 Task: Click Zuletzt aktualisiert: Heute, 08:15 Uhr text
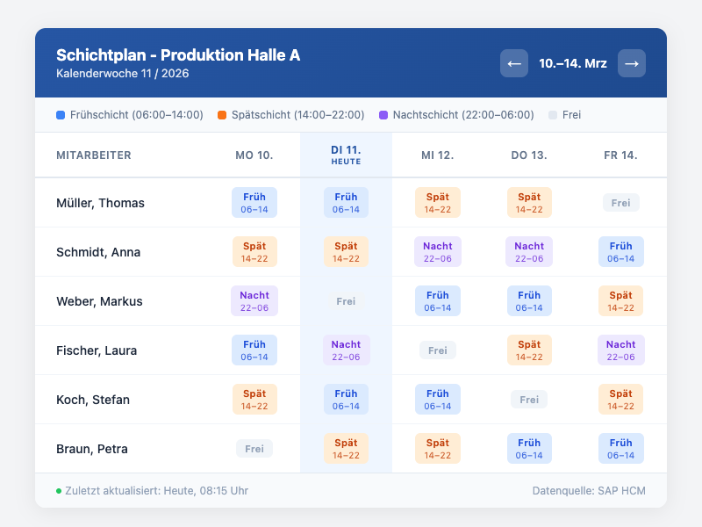point(156,491)
